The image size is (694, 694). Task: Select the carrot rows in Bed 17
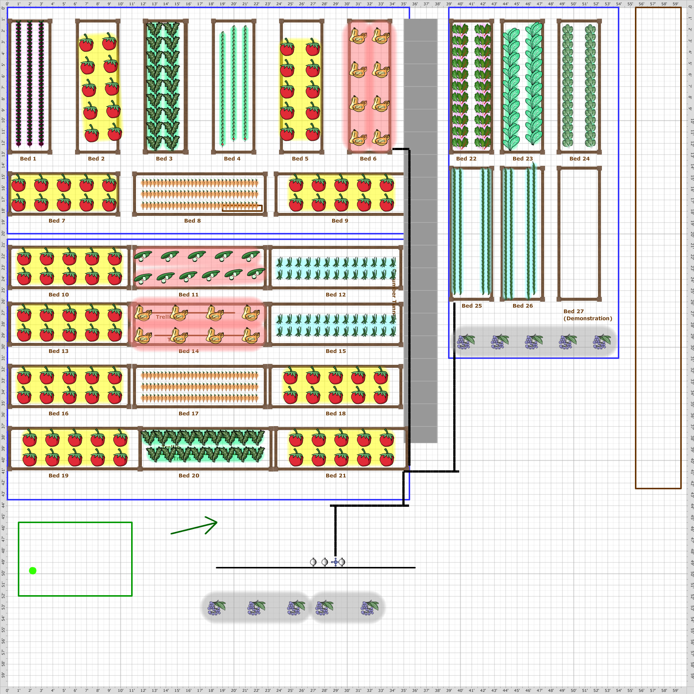pyautogui.click(x=200, y=387)
